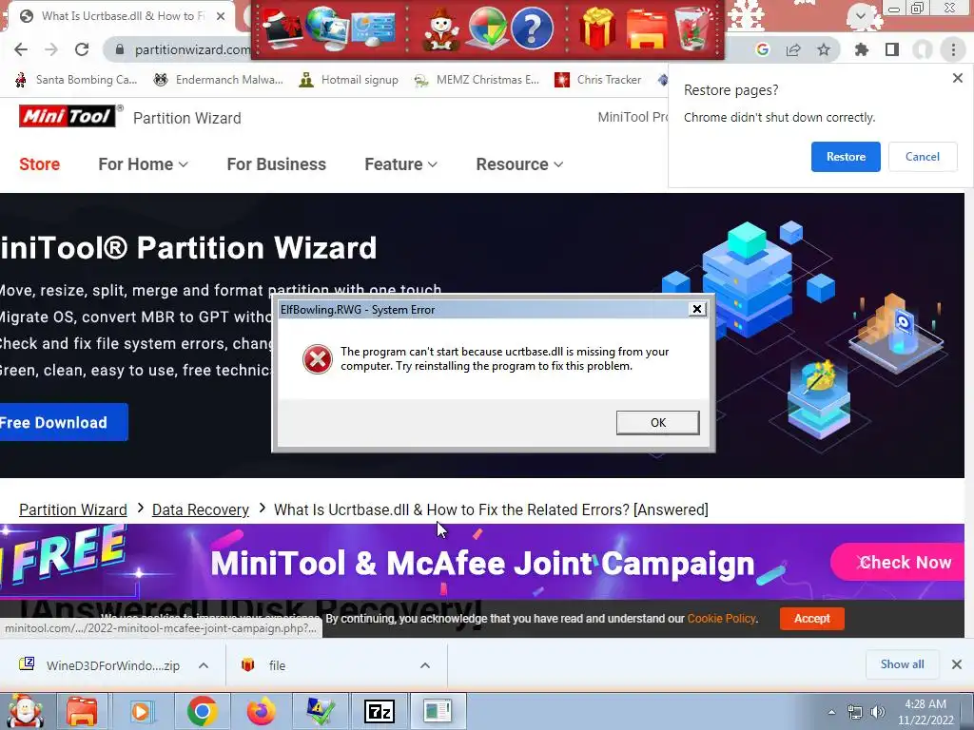Screen dimensions: 974x730
Task: Follow the Partition Wizard breadcrumb link
Action: 72,509
